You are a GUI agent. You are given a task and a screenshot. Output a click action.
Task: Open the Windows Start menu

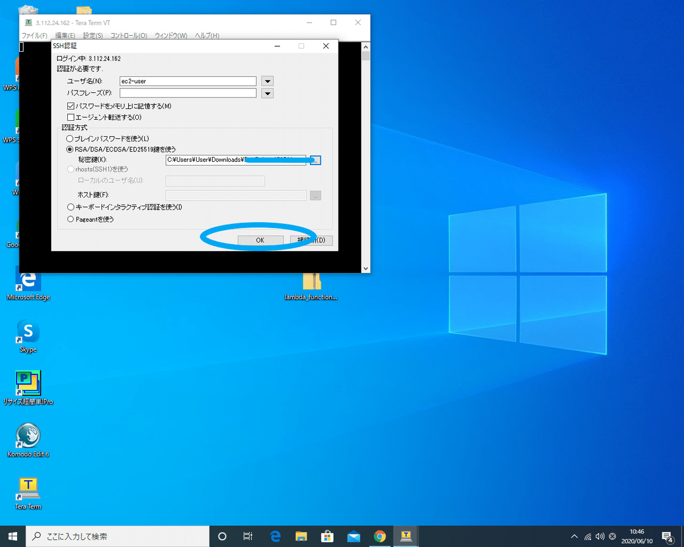[13, 536]
